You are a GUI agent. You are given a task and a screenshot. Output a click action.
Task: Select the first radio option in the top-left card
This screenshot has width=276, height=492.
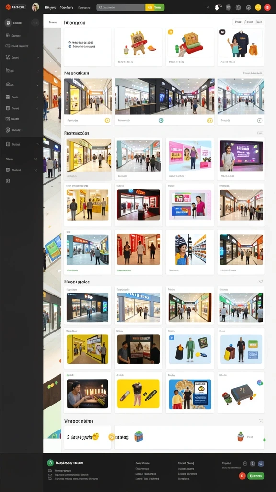pos(70,42)
